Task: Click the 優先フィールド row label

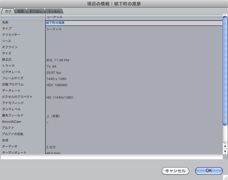Action: tap(13, 115)
